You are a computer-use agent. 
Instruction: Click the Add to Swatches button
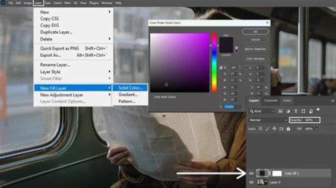coord(255,49)
